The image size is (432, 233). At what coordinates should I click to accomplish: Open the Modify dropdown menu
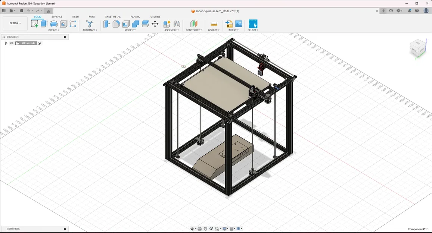tap(130, 30)
